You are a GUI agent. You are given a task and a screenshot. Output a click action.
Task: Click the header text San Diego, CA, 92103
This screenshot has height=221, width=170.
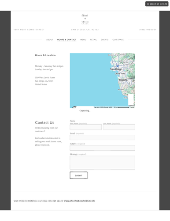pyautogui.click(x=85, y=30)
